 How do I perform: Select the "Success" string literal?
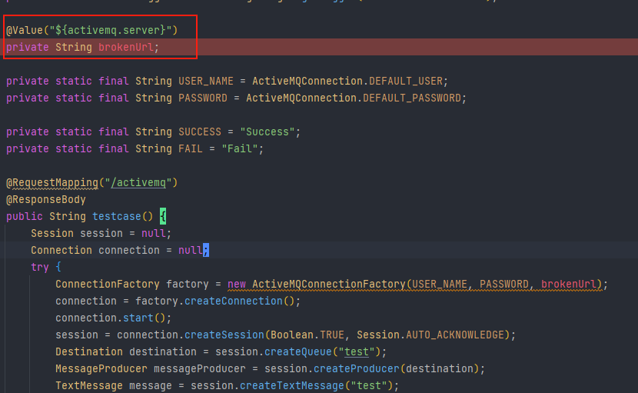click(x=267, y=132)
